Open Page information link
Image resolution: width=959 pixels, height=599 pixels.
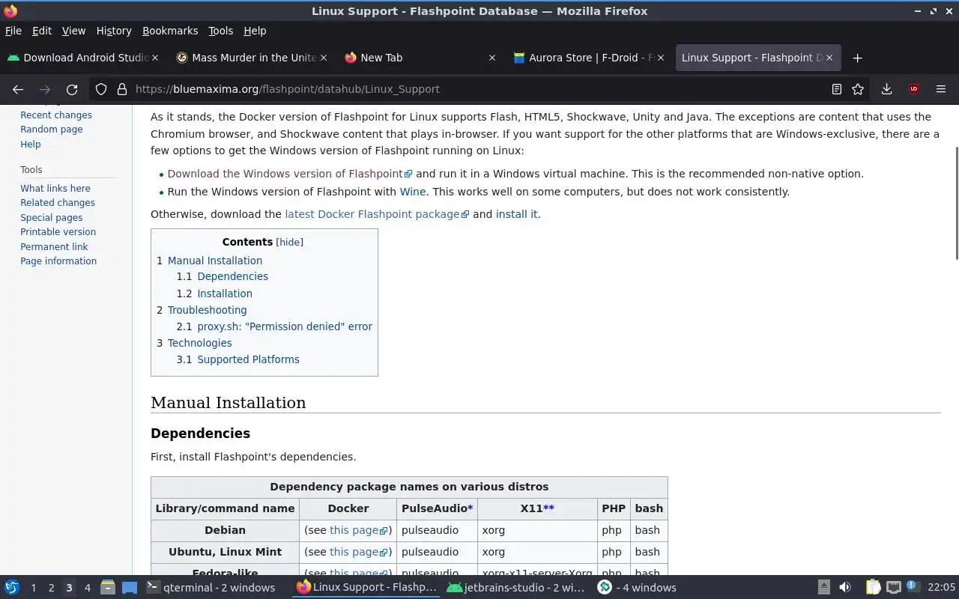pos(58,261)
